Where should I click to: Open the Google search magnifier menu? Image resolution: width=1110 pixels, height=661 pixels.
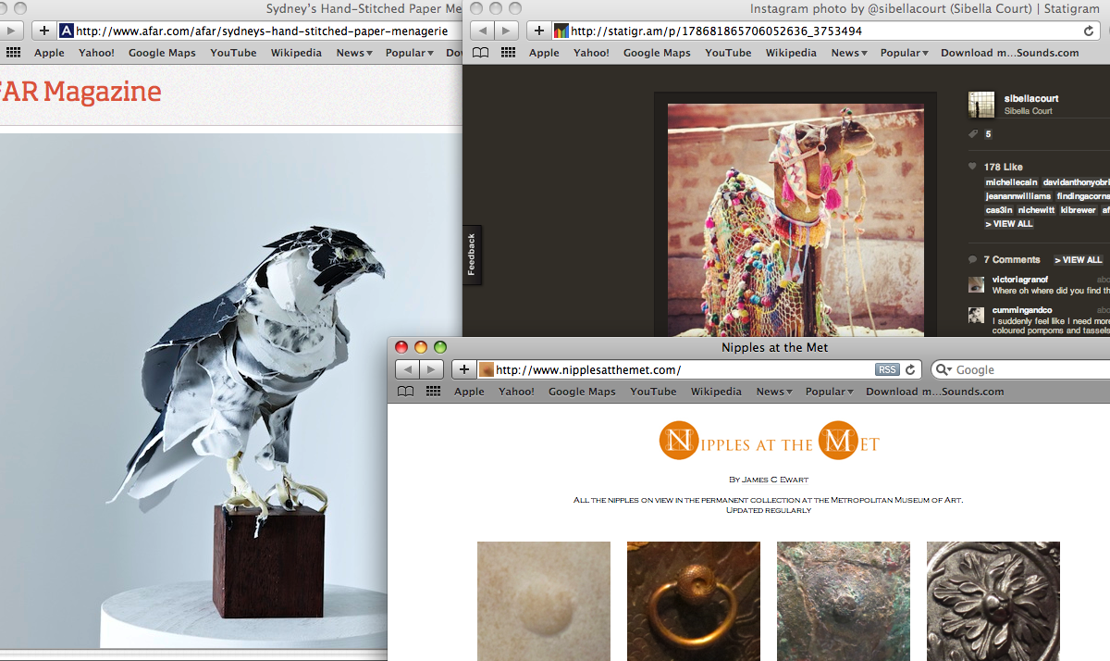(x=943, y=369)
